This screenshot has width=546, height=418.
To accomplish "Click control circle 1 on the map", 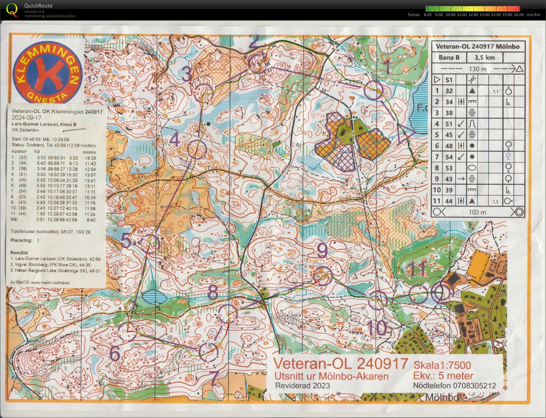I will (373, 90).
